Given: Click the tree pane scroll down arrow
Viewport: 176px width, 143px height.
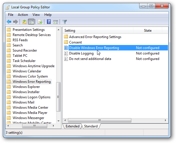Looking at the screenshot, I should tap(58, 121).
